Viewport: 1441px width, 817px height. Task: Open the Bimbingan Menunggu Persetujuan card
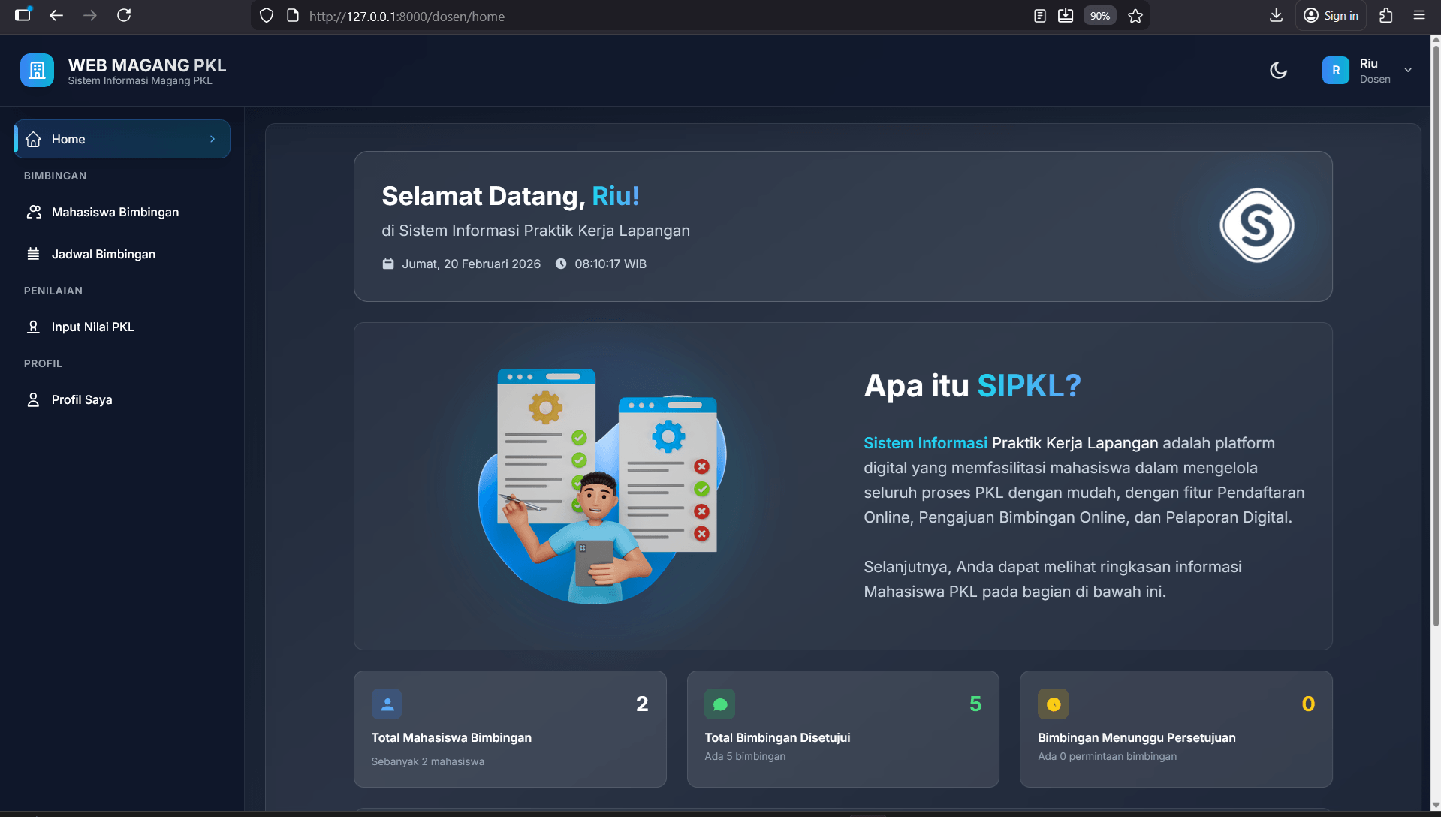[1176, 729]
